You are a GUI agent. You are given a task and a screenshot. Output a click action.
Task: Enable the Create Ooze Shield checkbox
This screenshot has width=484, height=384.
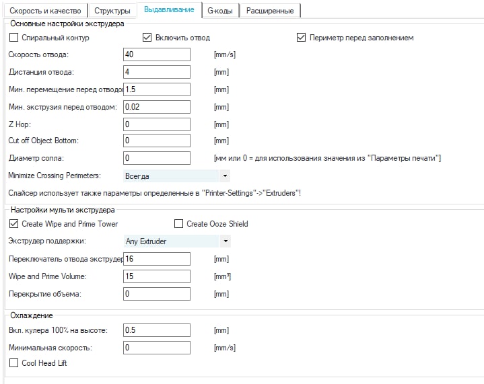coord(178,224)
